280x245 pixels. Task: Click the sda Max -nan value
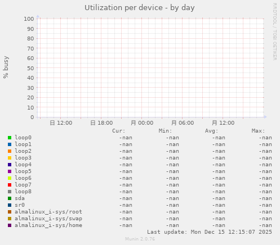[265, 198]
